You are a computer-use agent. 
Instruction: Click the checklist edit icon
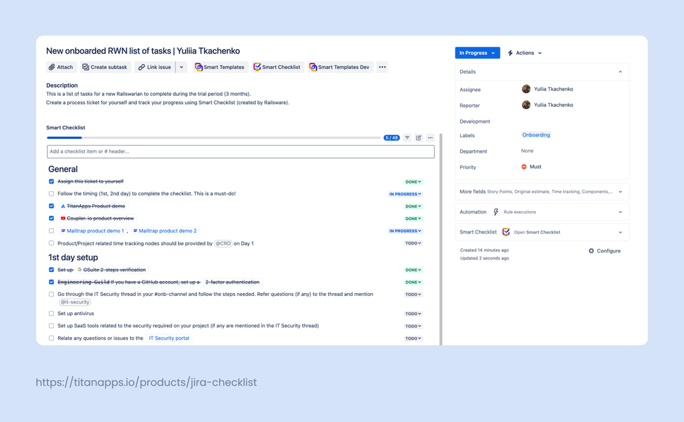(x=419, y=138)
